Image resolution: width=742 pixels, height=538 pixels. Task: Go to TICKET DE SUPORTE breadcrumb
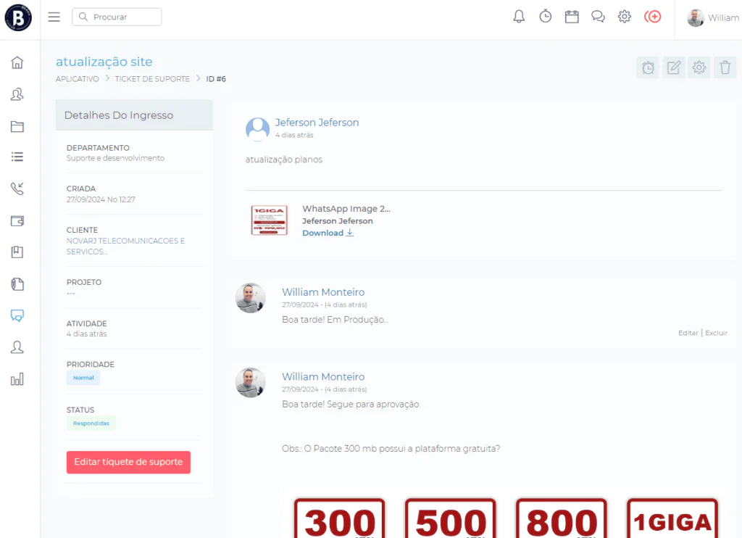[152, 78]
